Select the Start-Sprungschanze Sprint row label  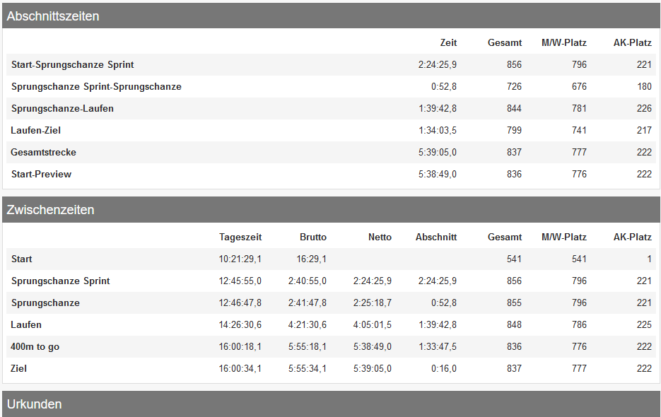[x=73, y=65]
